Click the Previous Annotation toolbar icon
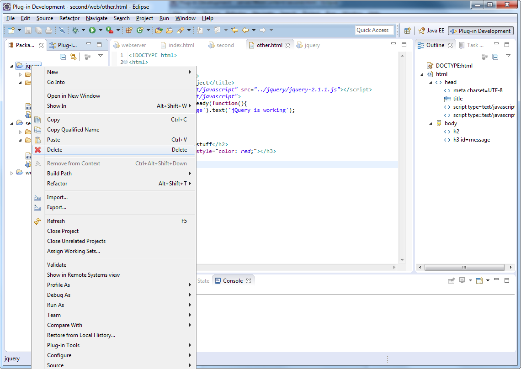Image resolution: width=521 pixels, height=369 pixels. (217, 30)
